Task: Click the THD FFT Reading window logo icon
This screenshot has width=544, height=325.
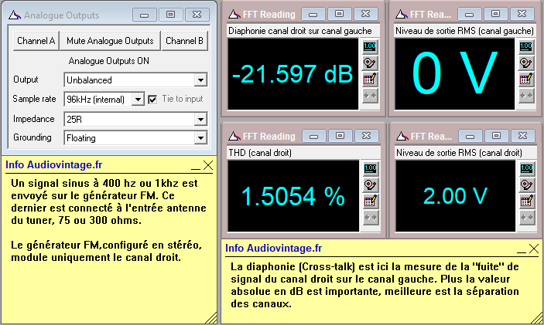Action: point(234,136)
